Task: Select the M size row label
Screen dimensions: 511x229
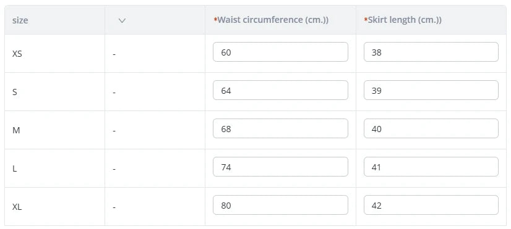Action: [16, 130]
